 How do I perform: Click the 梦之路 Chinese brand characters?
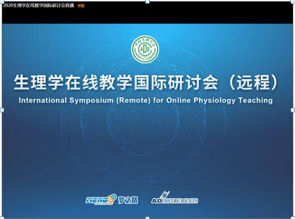point(128,200)
